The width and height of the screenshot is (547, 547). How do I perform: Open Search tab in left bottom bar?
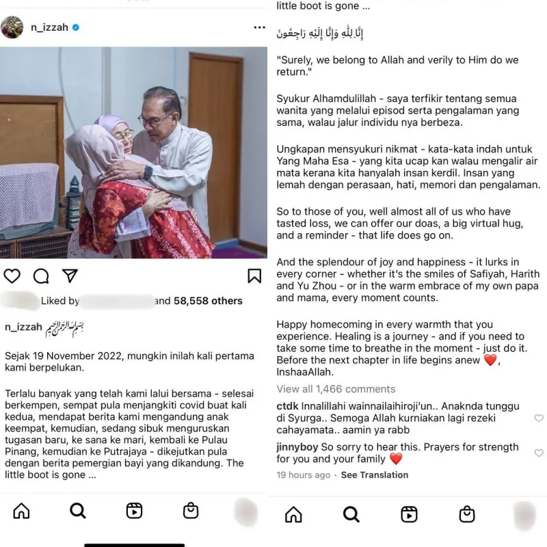pyautogui.click(x=78, y=511)
